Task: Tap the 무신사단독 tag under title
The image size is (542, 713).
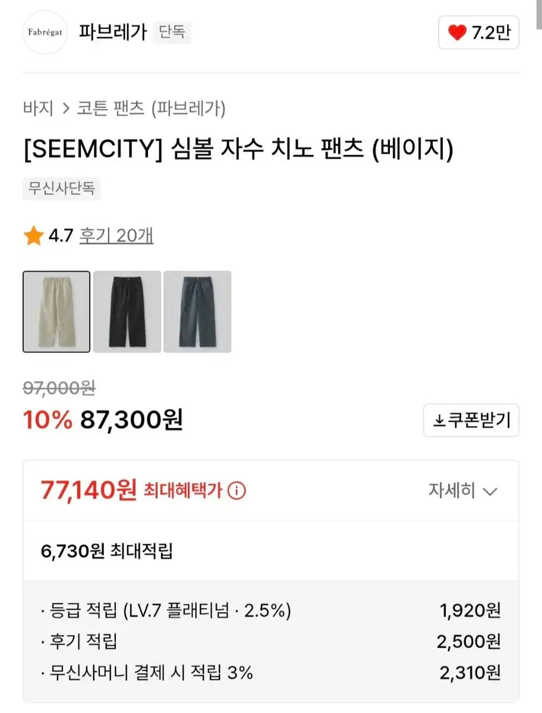Action: [62, 189]
